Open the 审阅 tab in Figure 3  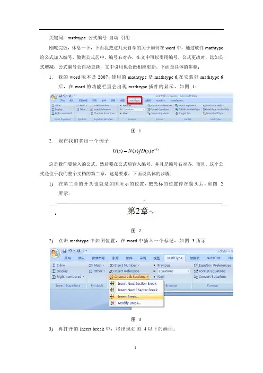pyautogui.click(x=143, y=258)
